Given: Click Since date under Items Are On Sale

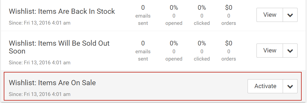Looking at the screenshot, I should 39,94.
